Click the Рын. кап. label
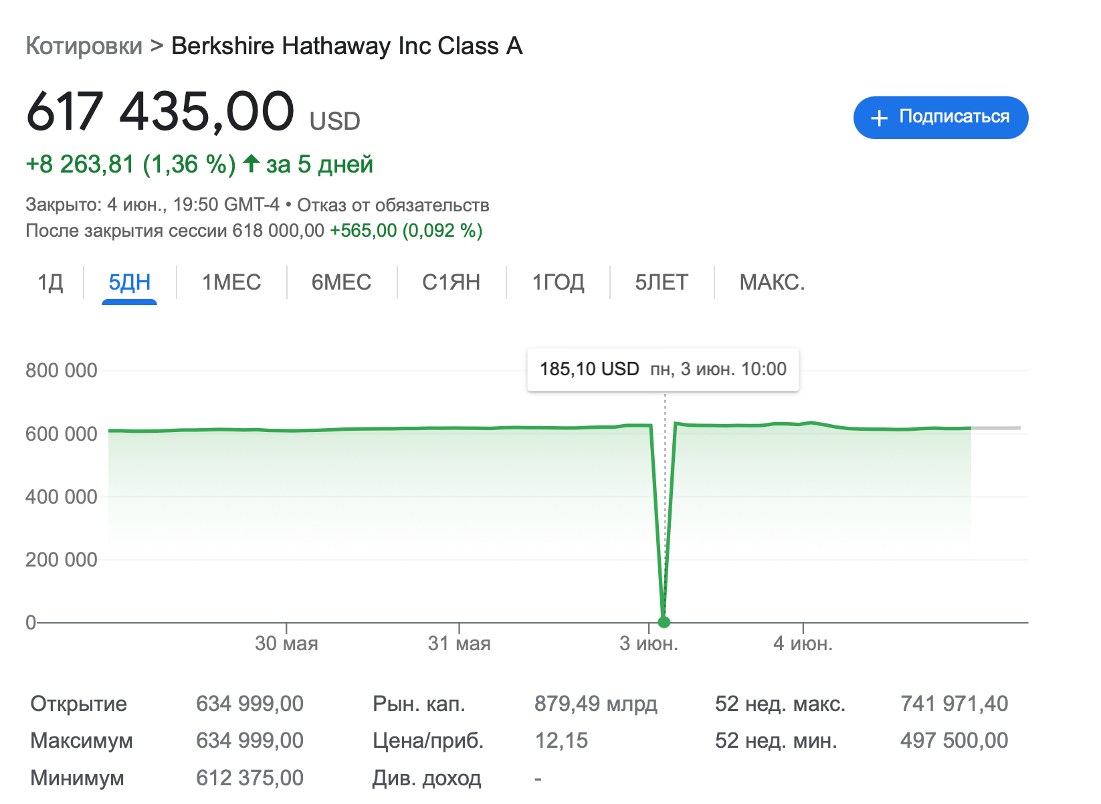The height and width of the screenshot is (804, 1101). 419,704
